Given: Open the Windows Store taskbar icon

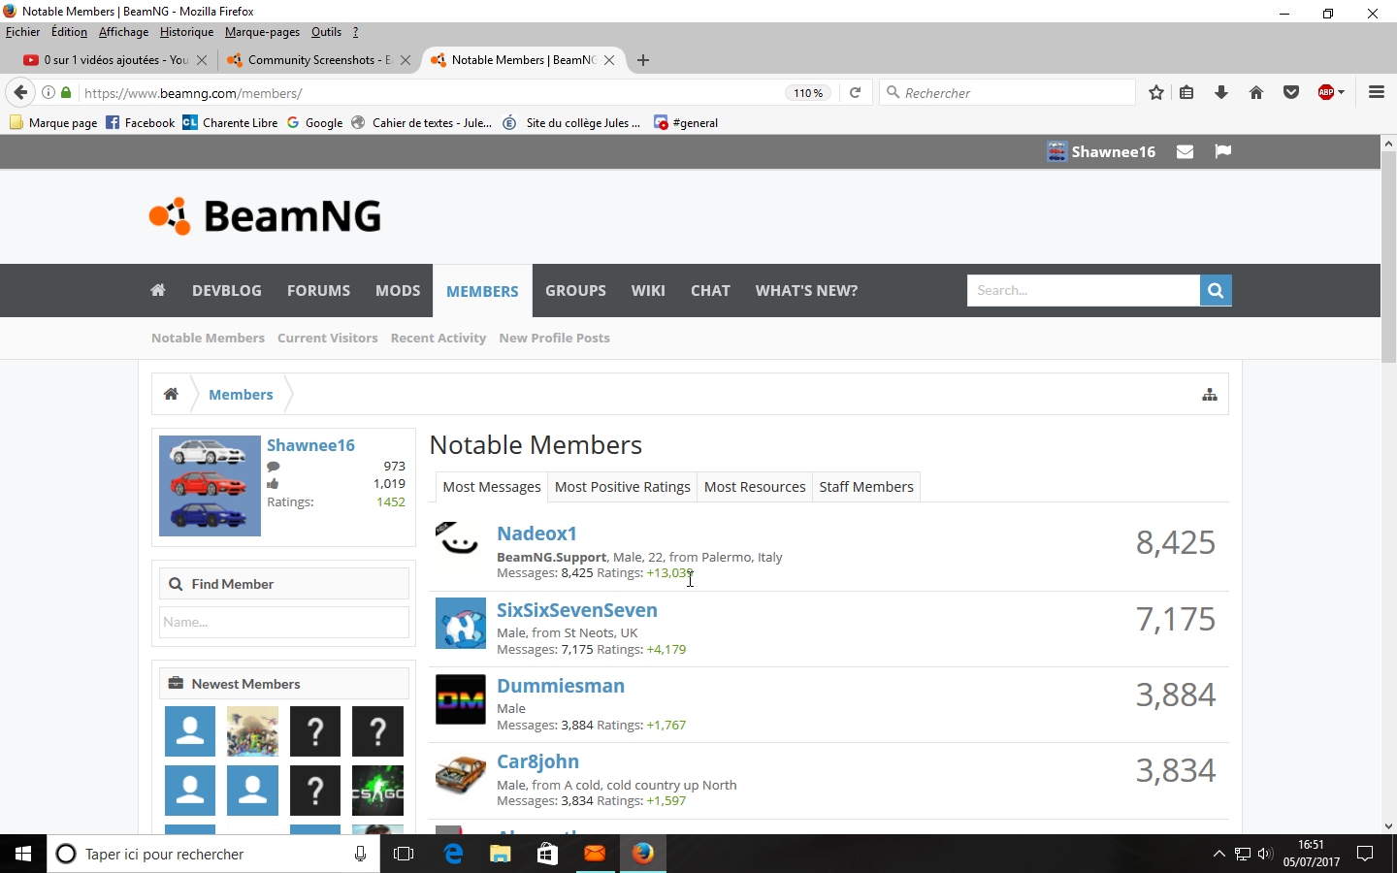Looking at the screenshot, I should (x=547, y=854).
